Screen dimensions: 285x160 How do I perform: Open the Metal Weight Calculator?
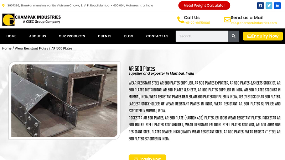coord(204,5)
